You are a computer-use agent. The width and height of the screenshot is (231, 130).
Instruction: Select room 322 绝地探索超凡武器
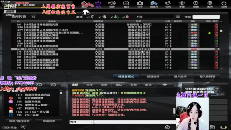[x=115, y=60]
